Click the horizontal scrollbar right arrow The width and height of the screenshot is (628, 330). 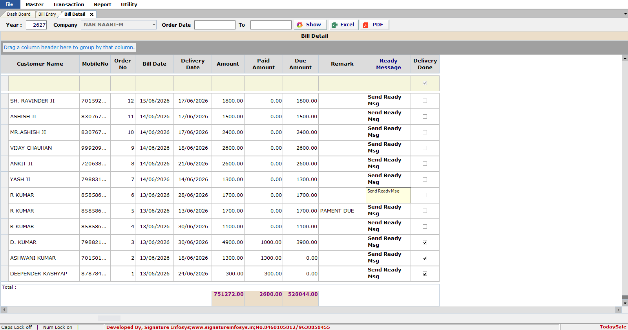[619, 310]
